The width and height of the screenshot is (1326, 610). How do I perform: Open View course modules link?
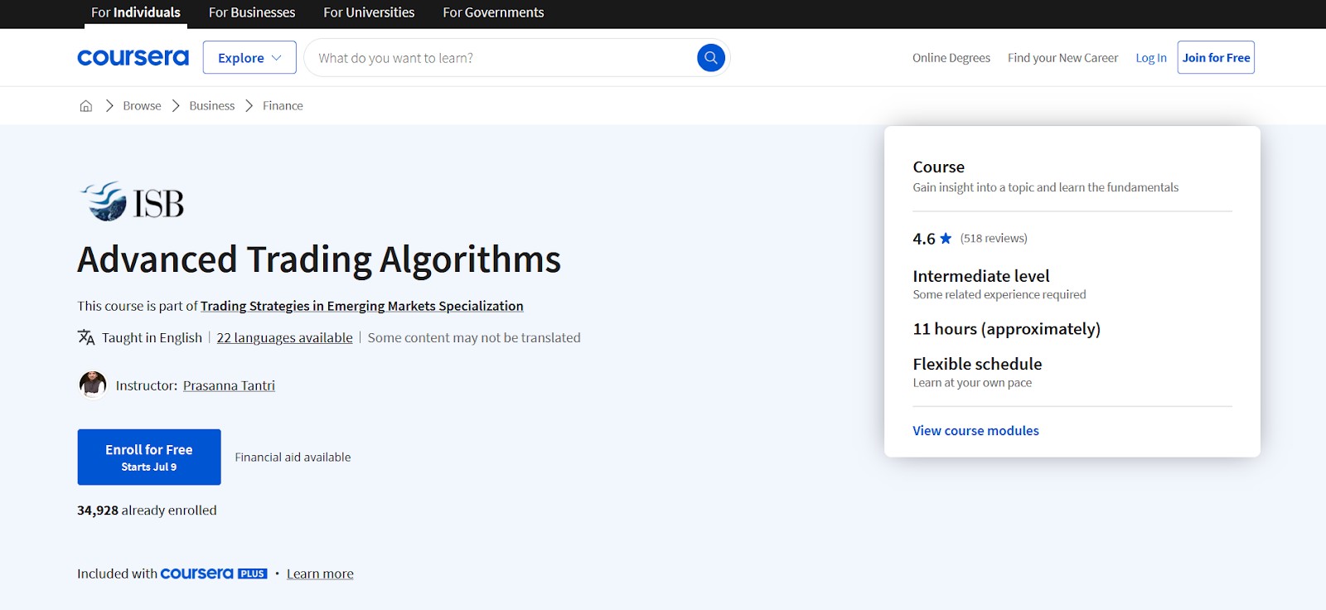975,431
